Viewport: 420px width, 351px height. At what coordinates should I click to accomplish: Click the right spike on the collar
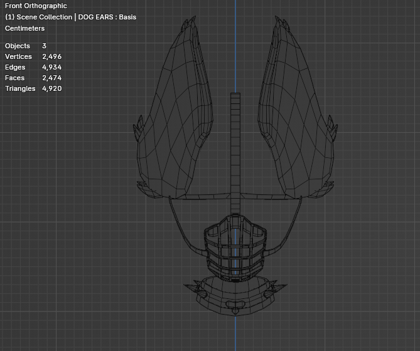(278, 287)
